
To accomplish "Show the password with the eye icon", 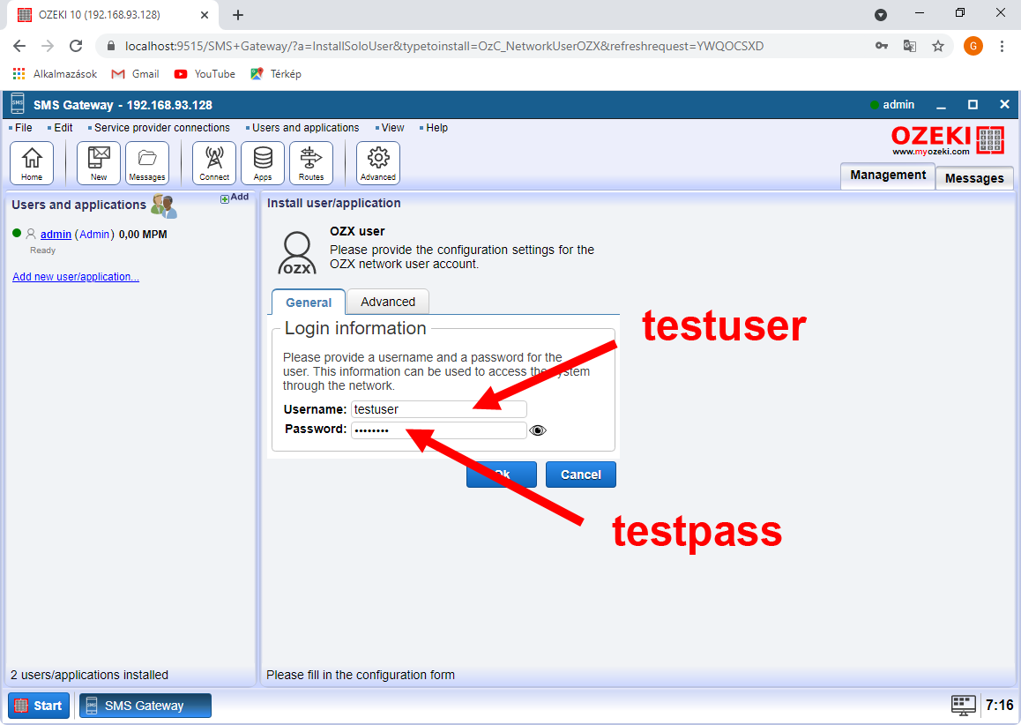I will [538, 430].
